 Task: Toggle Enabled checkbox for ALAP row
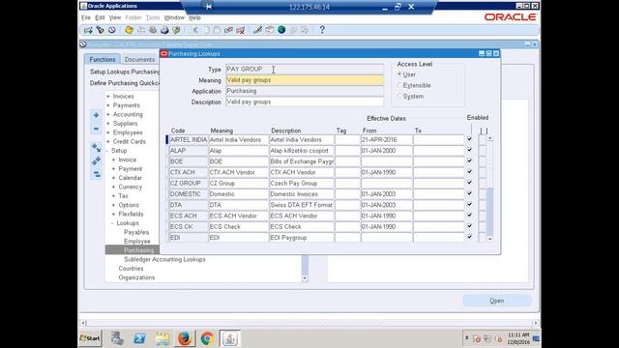(x=469, y=150)
